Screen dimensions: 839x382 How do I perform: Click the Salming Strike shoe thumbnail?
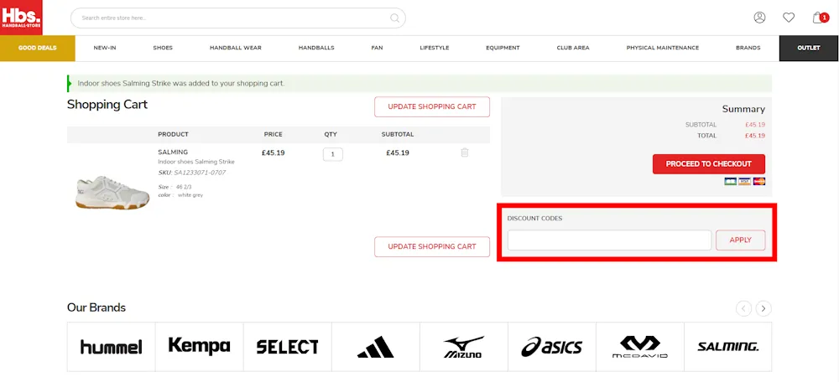pyautogui.click(x=113, y=192)
